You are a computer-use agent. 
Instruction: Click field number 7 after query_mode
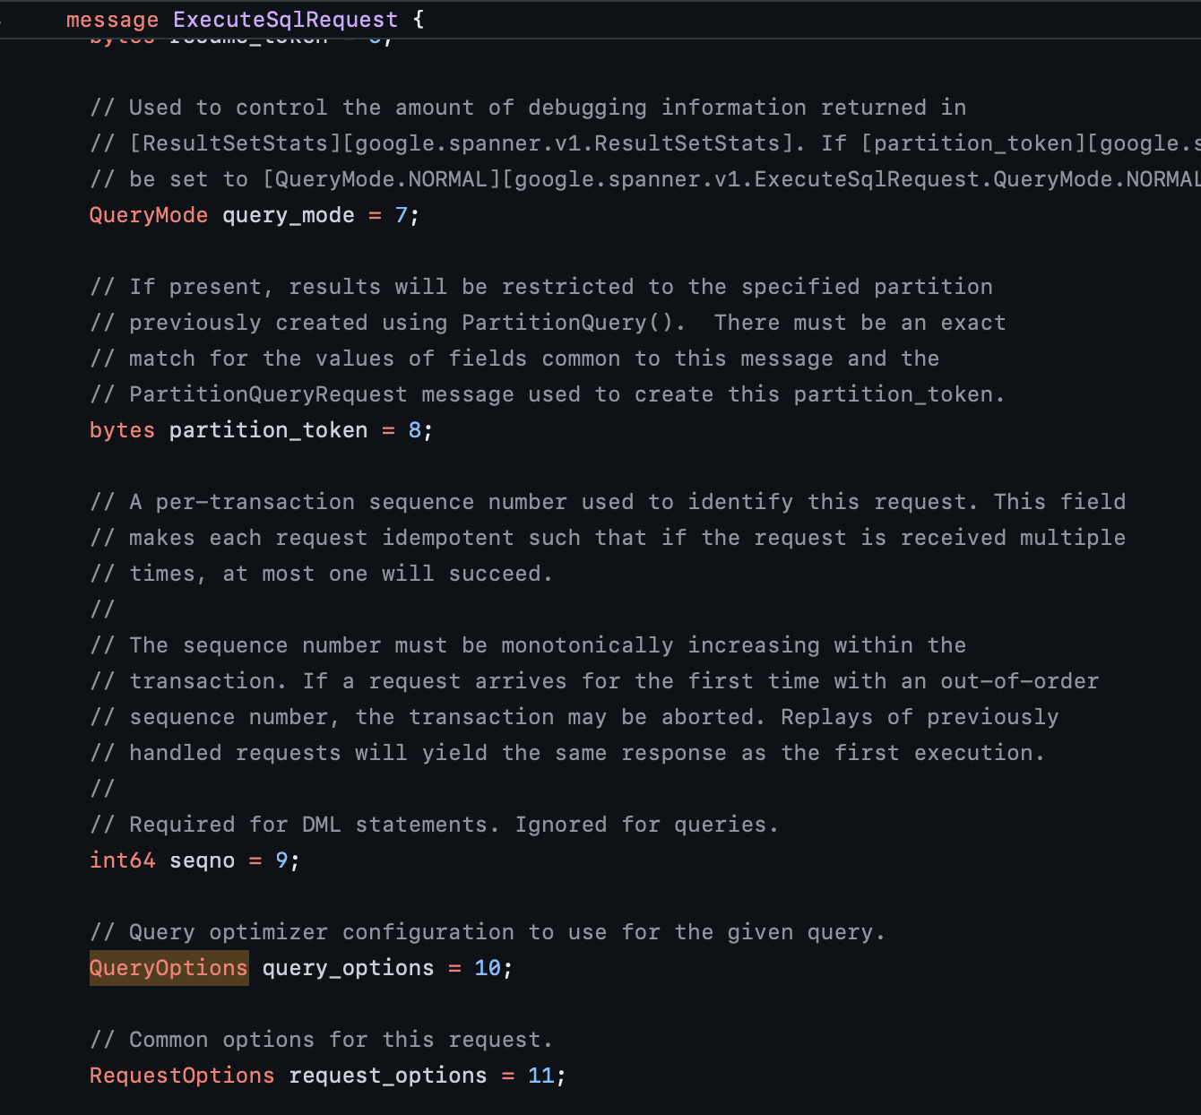tap(402, 215)
